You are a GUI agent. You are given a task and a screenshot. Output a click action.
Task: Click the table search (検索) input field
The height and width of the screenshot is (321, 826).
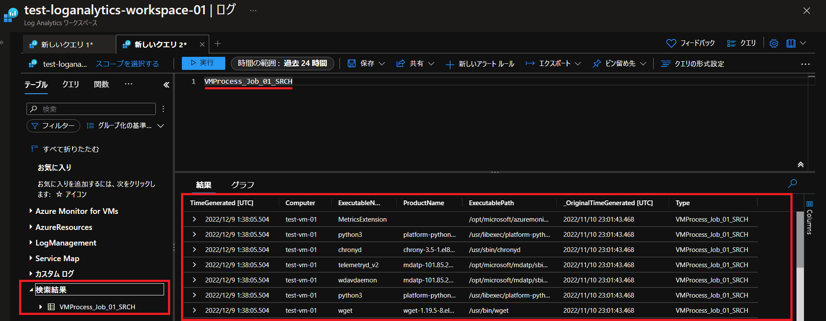91,109
